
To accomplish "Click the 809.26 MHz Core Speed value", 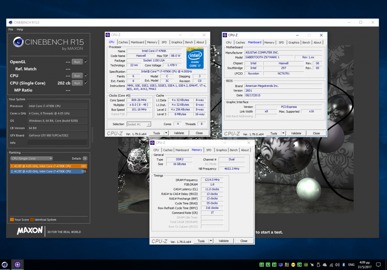I will [x=139, y=100].
